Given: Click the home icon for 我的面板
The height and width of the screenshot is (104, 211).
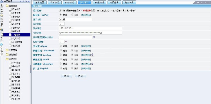Looking at the screenshot, I should click(2, 16).
